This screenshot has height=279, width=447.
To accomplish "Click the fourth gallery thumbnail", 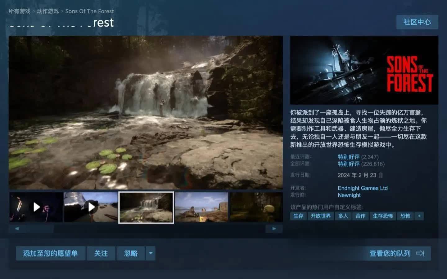I will (x=201, y=207).
